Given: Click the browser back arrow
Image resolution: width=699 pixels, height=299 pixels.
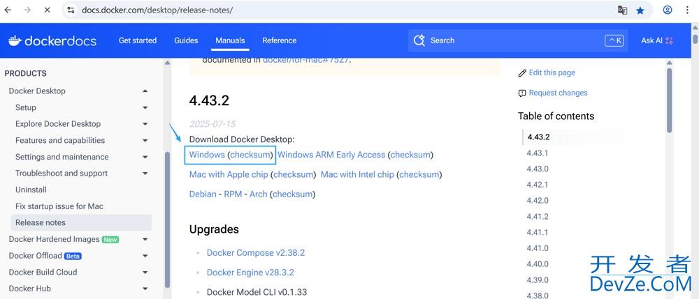Looking at the screenshot, I should (x=8, y=10).
